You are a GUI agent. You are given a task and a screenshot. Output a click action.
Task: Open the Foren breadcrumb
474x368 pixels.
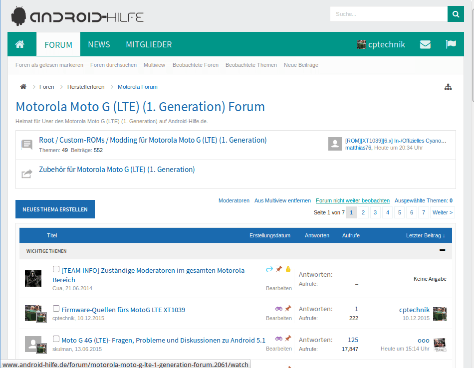pos(46,87)
